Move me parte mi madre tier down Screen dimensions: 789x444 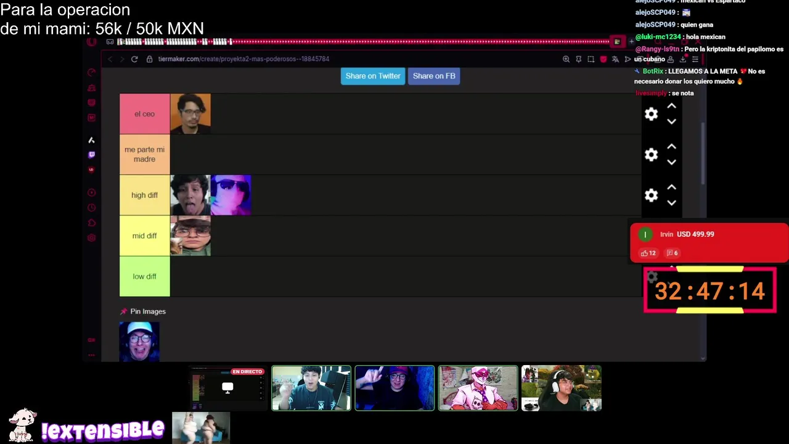pos(672,162)
